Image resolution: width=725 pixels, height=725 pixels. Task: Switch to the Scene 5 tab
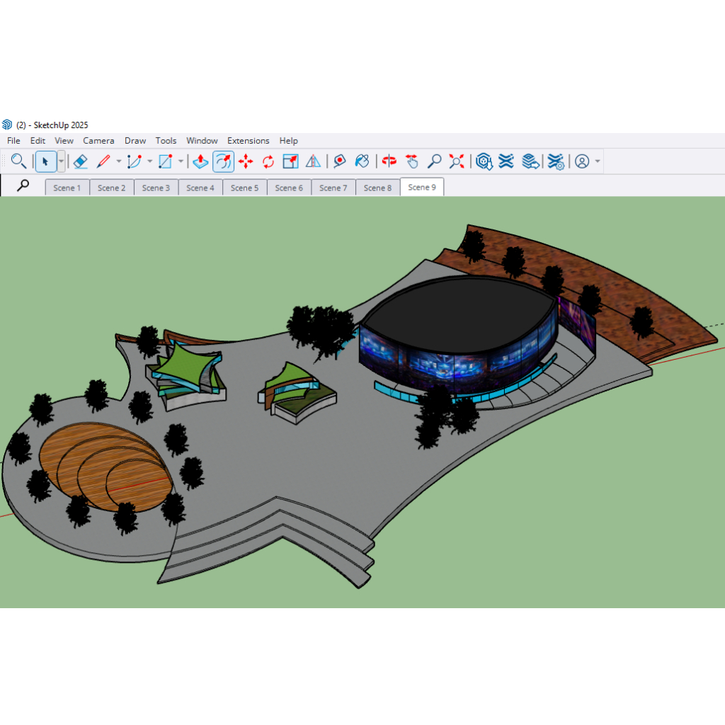[x=244, y=188]
